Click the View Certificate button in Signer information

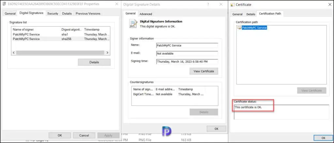204,71
